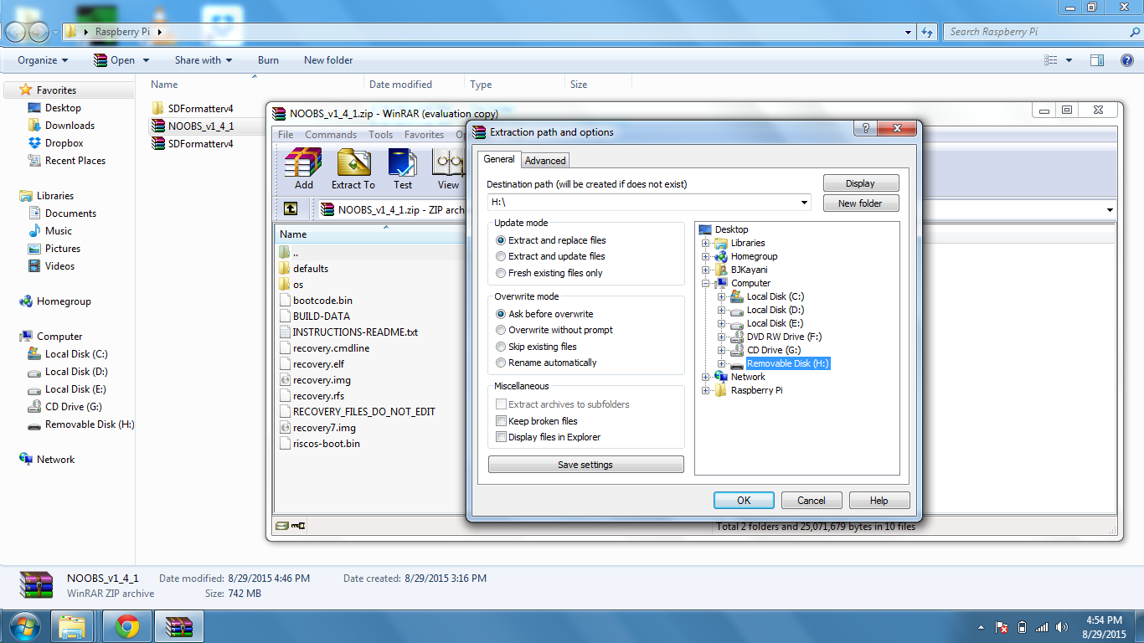Expand Network node in folder tree

(705, 377)
